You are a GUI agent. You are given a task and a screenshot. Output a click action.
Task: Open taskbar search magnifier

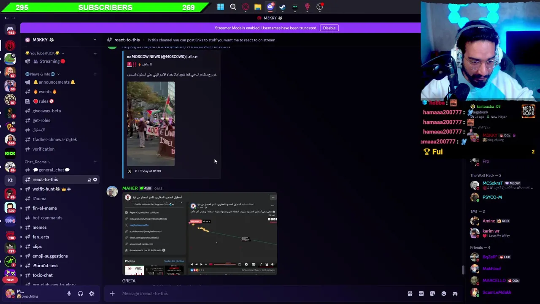233,7
